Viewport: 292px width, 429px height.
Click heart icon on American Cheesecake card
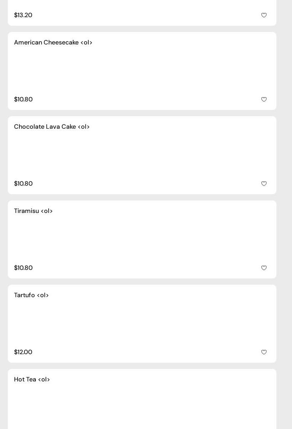coord(264,99)
